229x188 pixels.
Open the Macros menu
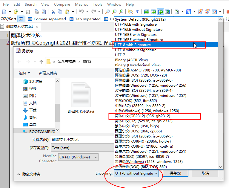click(x=82, y=4)
